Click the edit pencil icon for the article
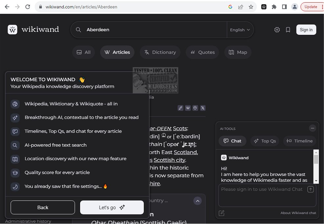Image resolution: width=324 pixels, height=224 pixels. pos(180,108)
